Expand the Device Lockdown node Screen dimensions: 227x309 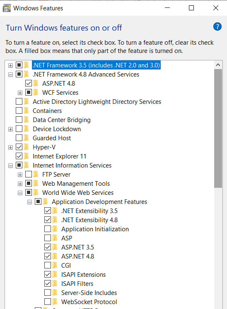click(10, 129)
